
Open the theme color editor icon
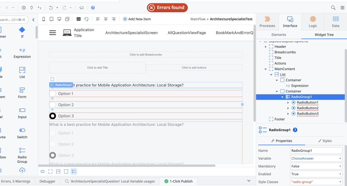coord(86,19)
